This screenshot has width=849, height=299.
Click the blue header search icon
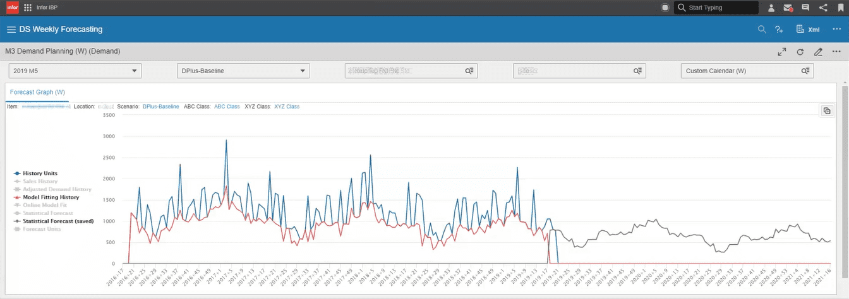pos(762,30)
